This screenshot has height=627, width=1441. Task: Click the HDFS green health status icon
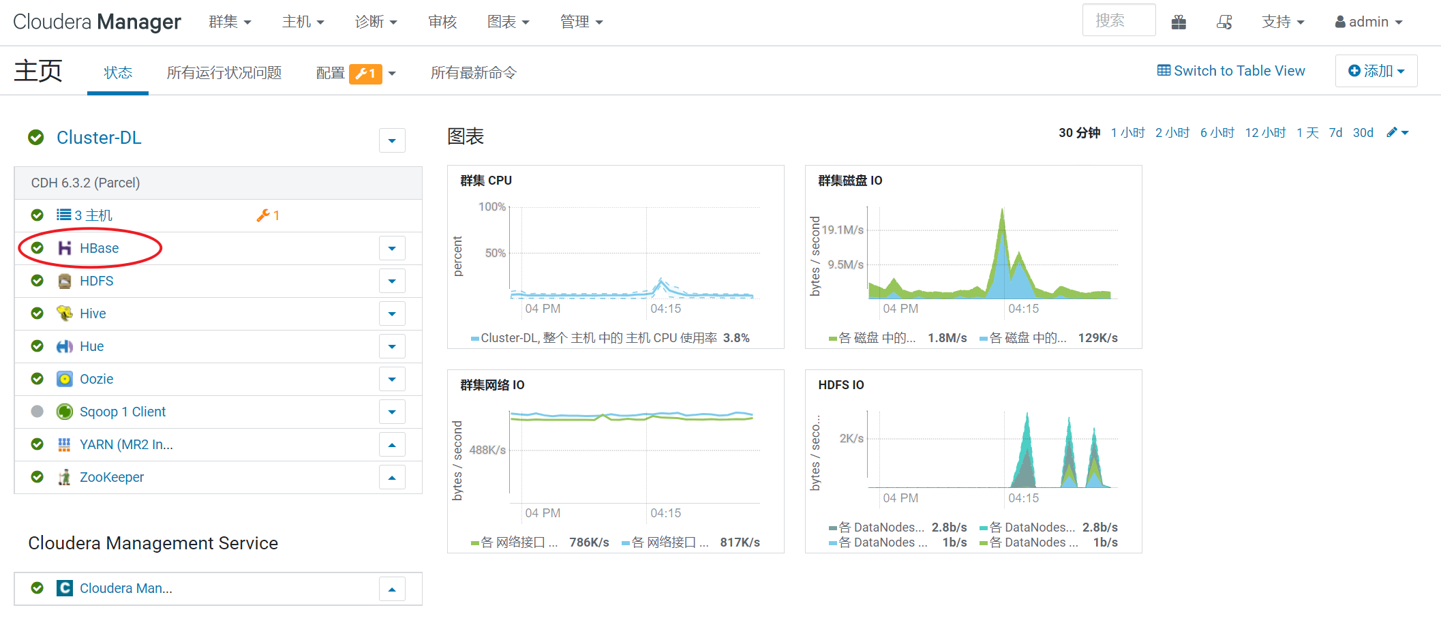click(37, 281)
